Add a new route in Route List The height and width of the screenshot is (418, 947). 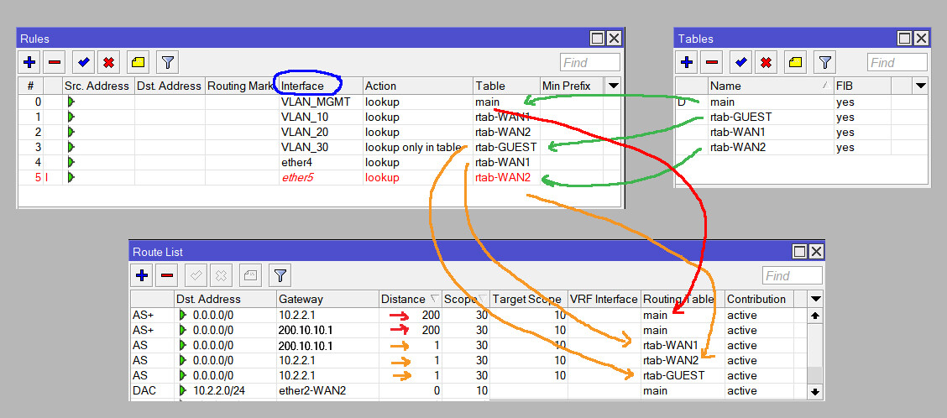point(142,275)
